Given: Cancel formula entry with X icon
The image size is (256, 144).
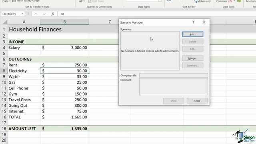Looking at the screenshot, I should coord(36,14).
